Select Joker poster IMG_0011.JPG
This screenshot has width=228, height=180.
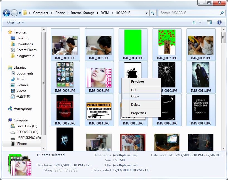click(x=201, y=75)
